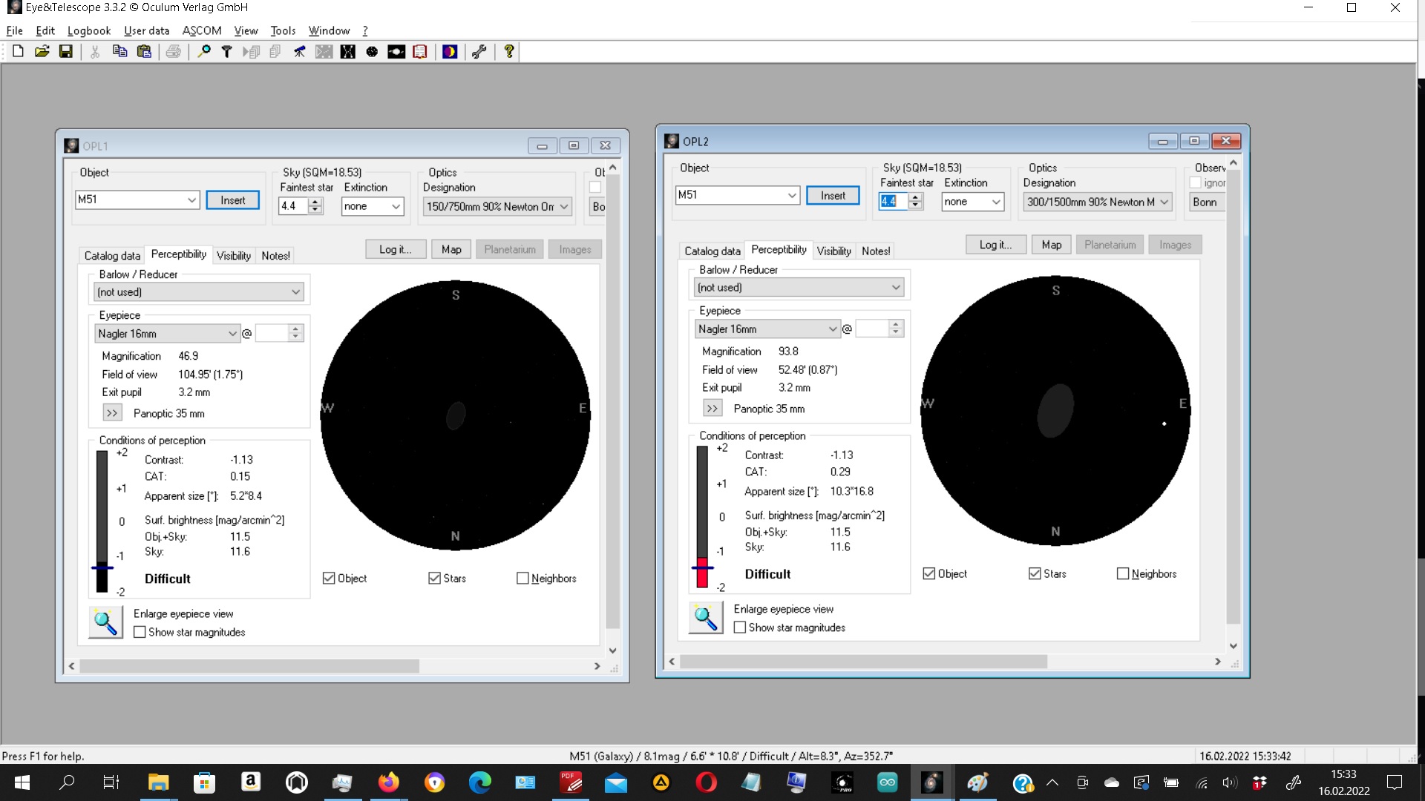Uncheck the Stars checkbox in OPL1
1425x801 pixels.
pyautogui.click(x=434, y=578)
